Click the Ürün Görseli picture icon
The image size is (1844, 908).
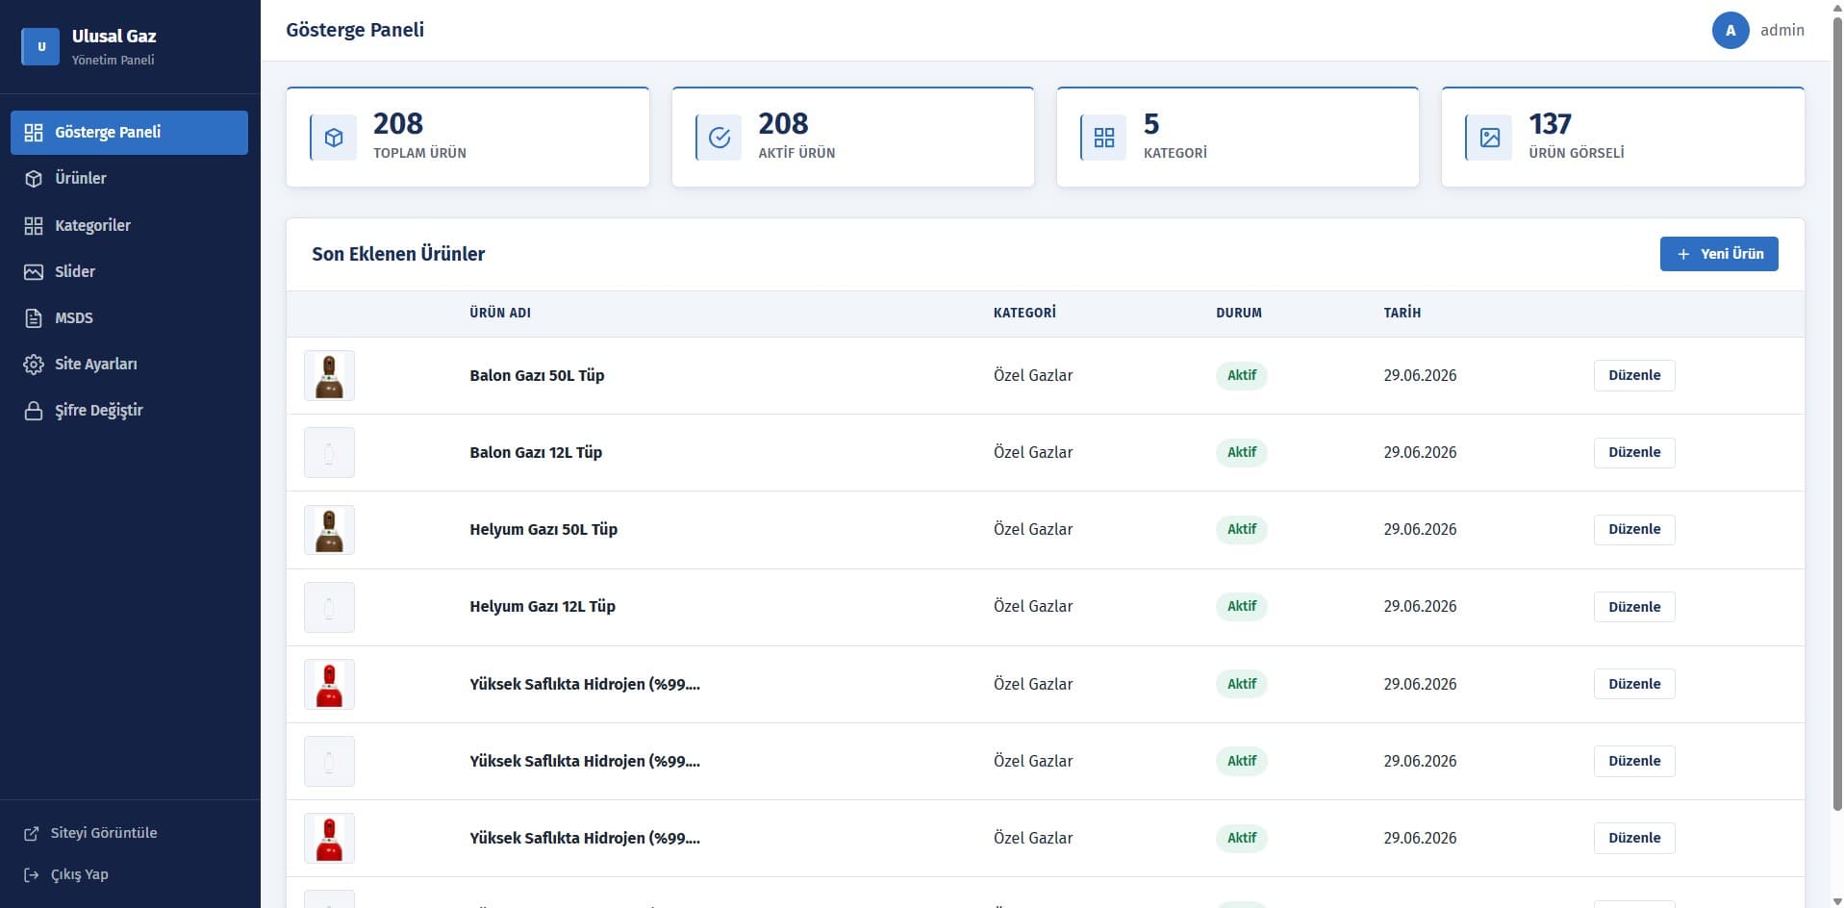(1489, 138)
